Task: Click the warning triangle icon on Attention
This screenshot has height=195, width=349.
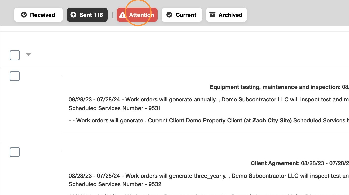Action: point(123,15)
